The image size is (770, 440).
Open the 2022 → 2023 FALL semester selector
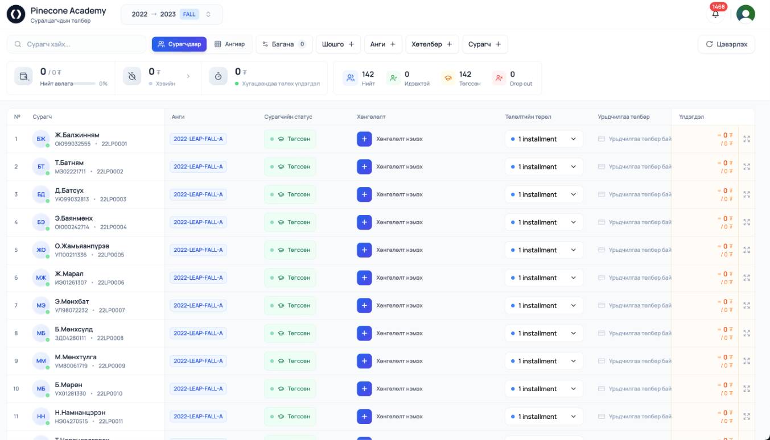coord(170,14)
